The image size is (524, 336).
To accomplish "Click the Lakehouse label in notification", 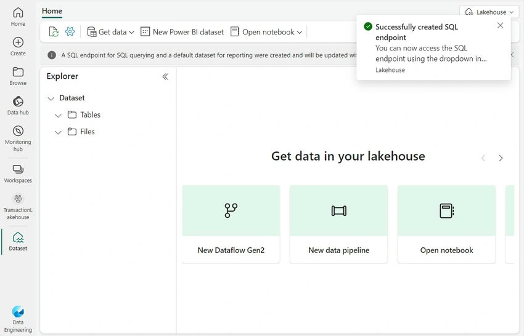I will (x=390, y=70).
